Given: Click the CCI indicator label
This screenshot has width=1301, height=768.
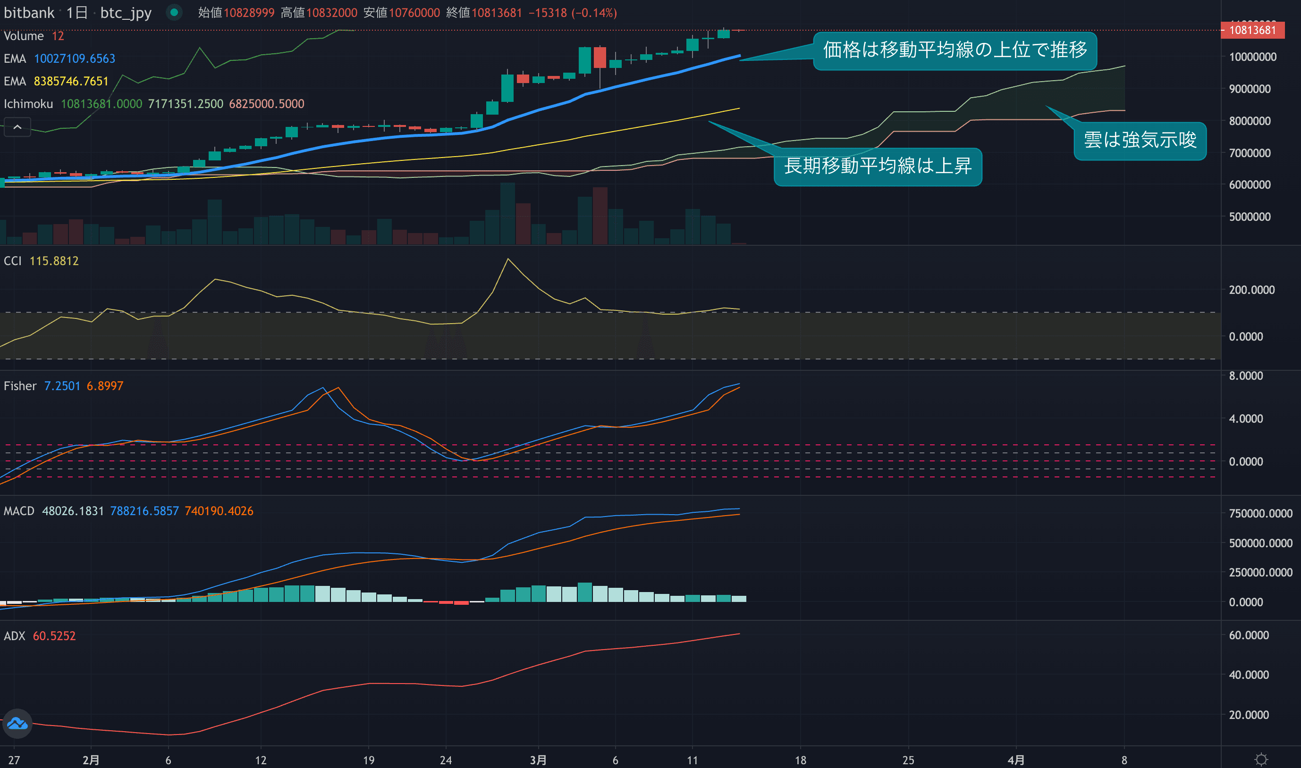Looking at the screenshot, I should coord(12,261).
